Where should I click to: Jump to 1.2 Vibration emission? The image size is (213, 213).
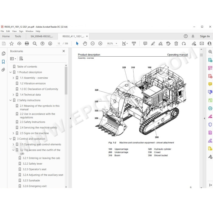pos(33,83)
